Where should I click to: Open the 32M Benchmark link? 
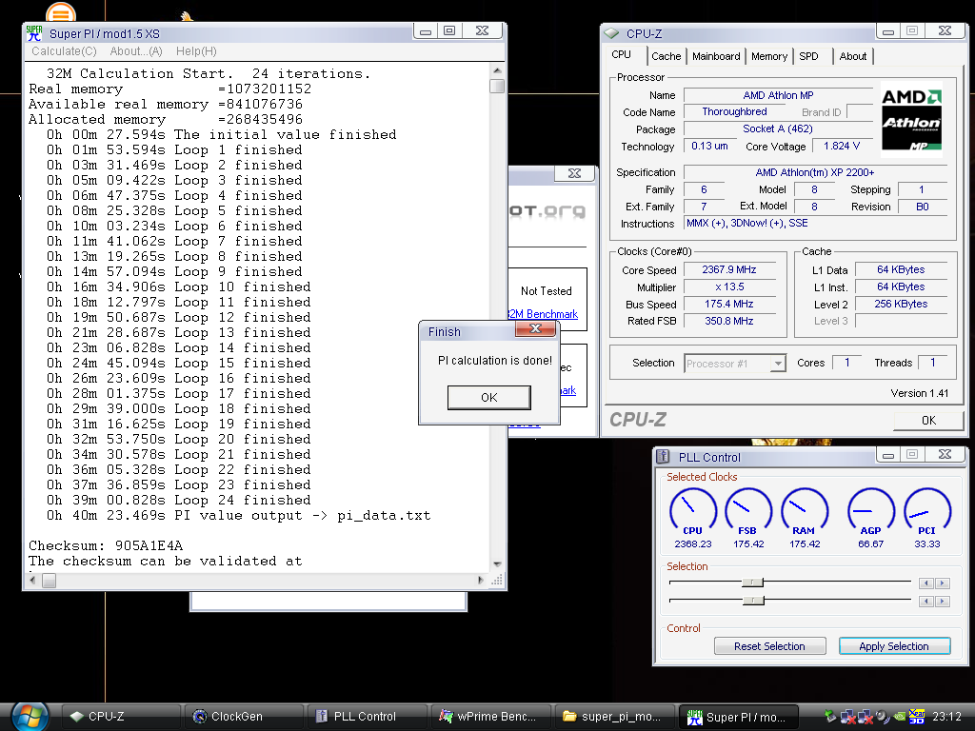544,314
